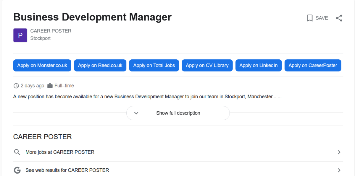
Task: Apply via the LinkedIn button
Action: coord(258,66)
